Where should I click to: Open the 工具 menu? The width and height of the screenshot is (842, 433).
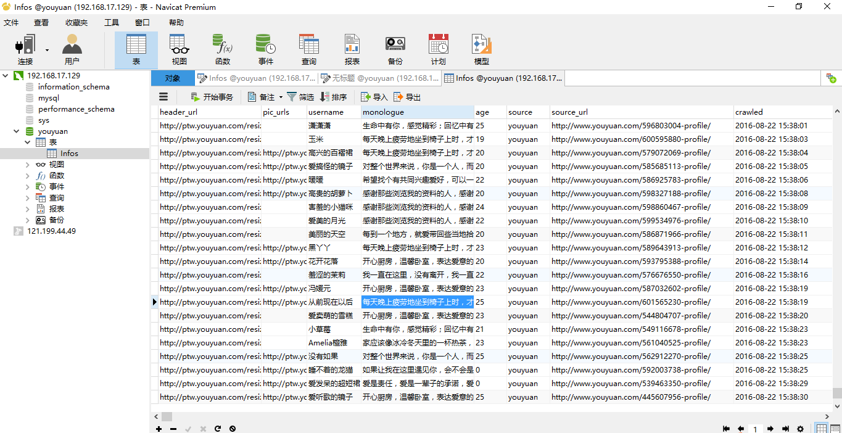point(112,23)
